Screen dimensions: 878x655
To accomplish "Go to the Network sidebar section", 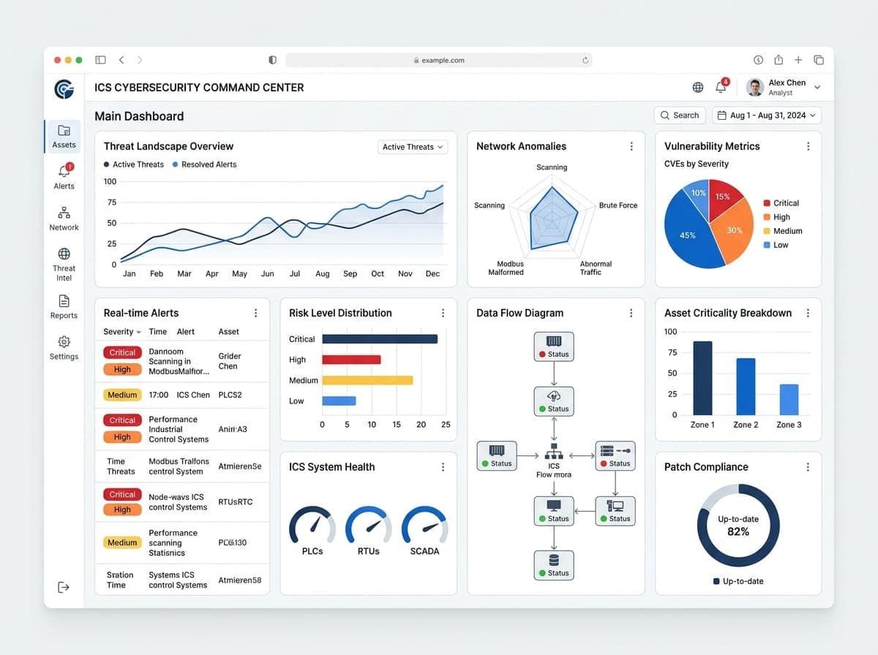I will [64, 219].
